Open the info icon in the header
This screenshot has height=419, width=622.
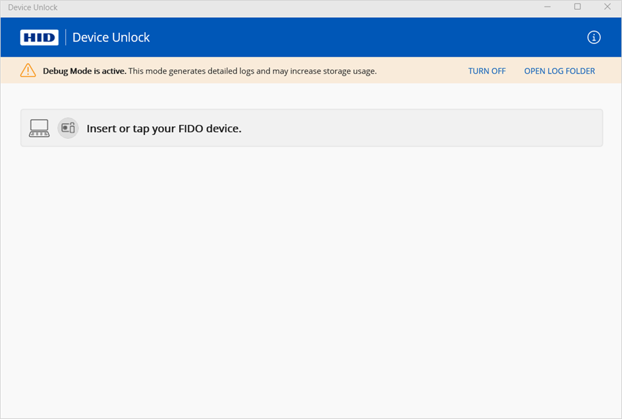click(x=594, y=37)
